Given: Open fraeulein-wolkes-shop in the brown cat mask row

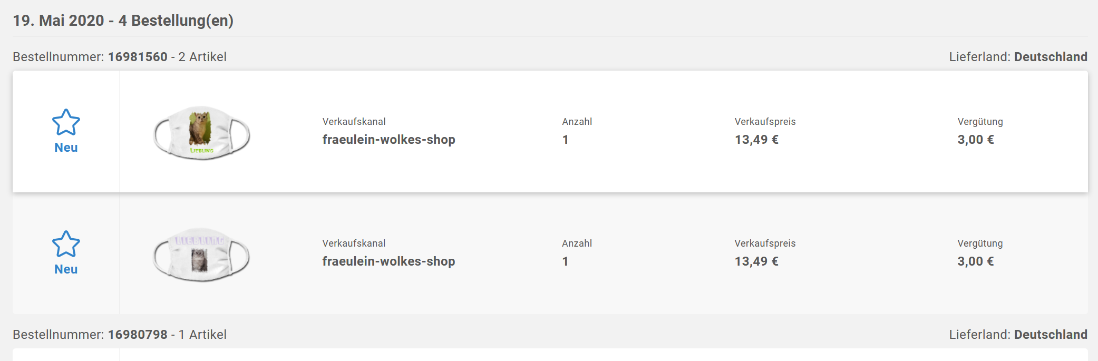Looking at the screenshot, I should pyautogui.click(x=388, y=140).
